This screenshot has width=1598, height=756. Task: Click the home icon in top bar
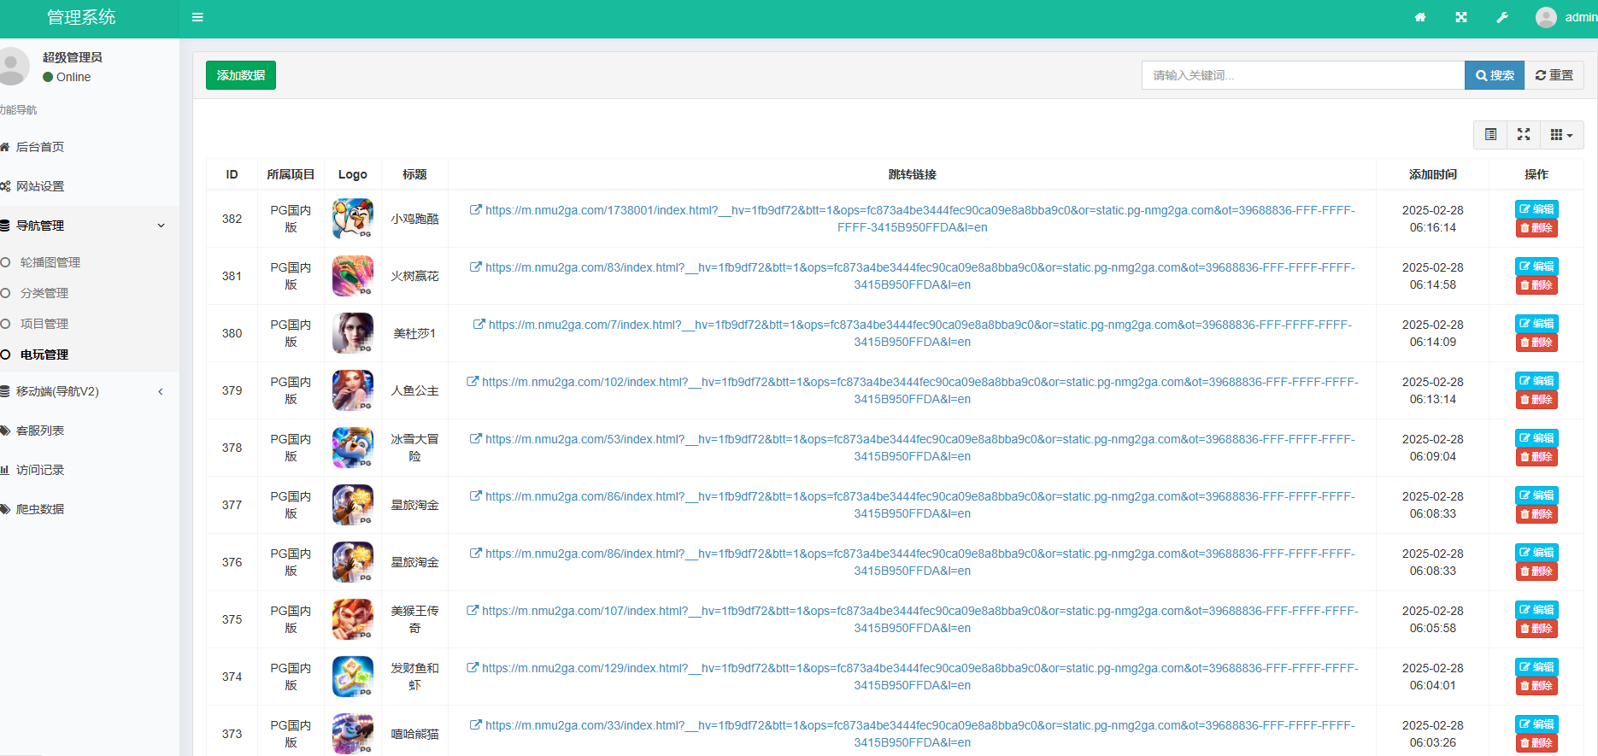(1420, 17)
